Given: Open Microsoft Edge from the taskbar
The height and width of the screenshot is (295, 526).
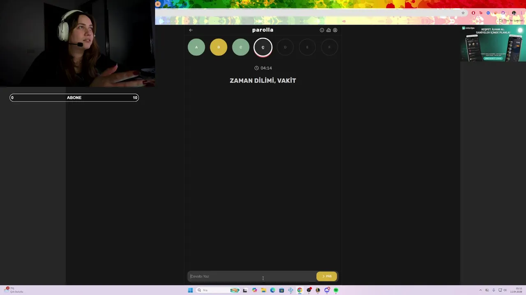Looking at the screenshot, I should (272, 290).
